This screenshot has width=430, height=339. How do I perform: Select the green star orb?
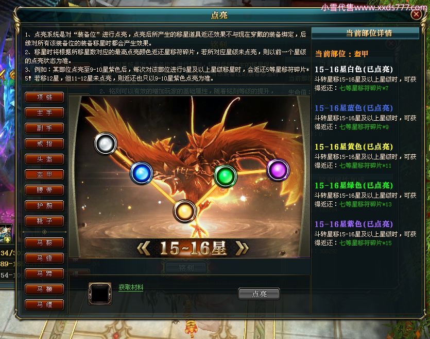(x=226, y=176)
